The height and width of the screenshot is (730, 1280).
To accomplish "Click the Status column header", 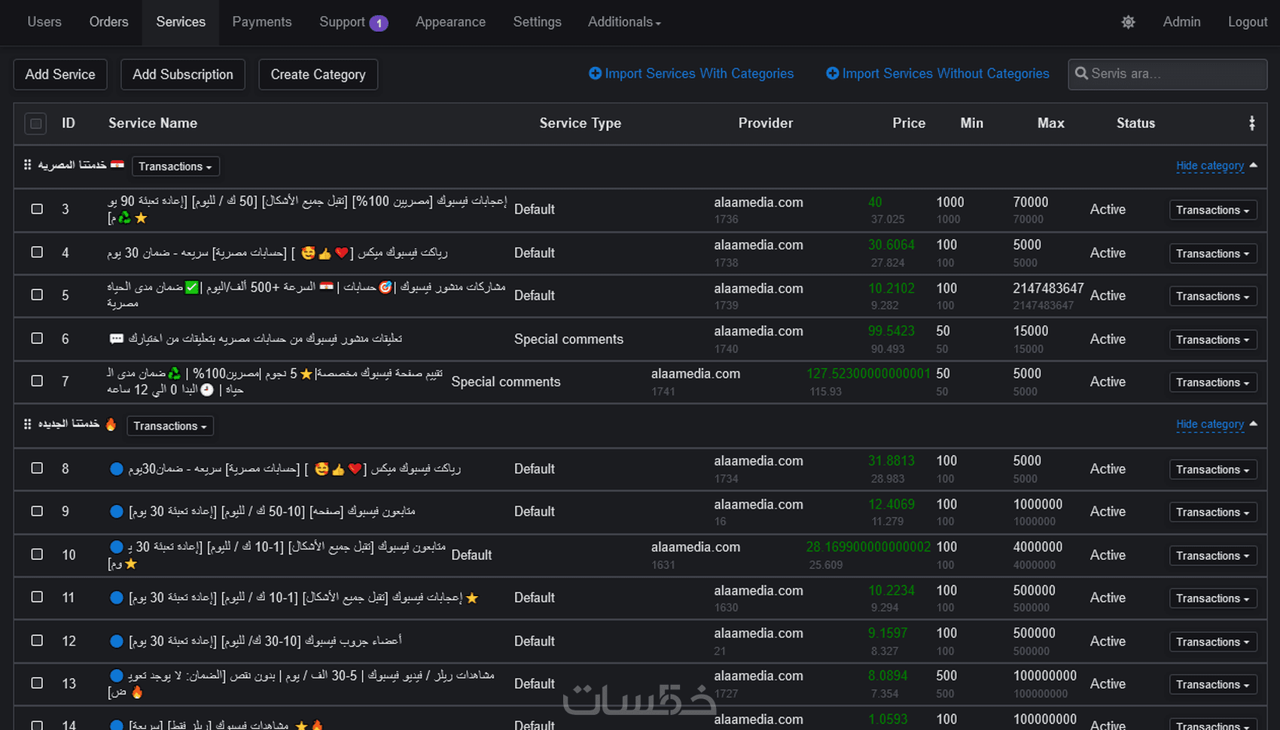I will point(1135,123).
